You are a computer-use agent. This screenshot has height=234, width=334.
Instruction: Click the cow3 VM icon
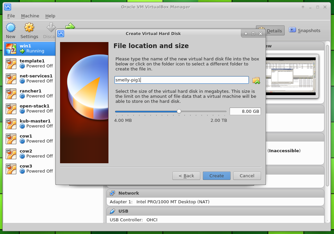click(x=11, y=169)
